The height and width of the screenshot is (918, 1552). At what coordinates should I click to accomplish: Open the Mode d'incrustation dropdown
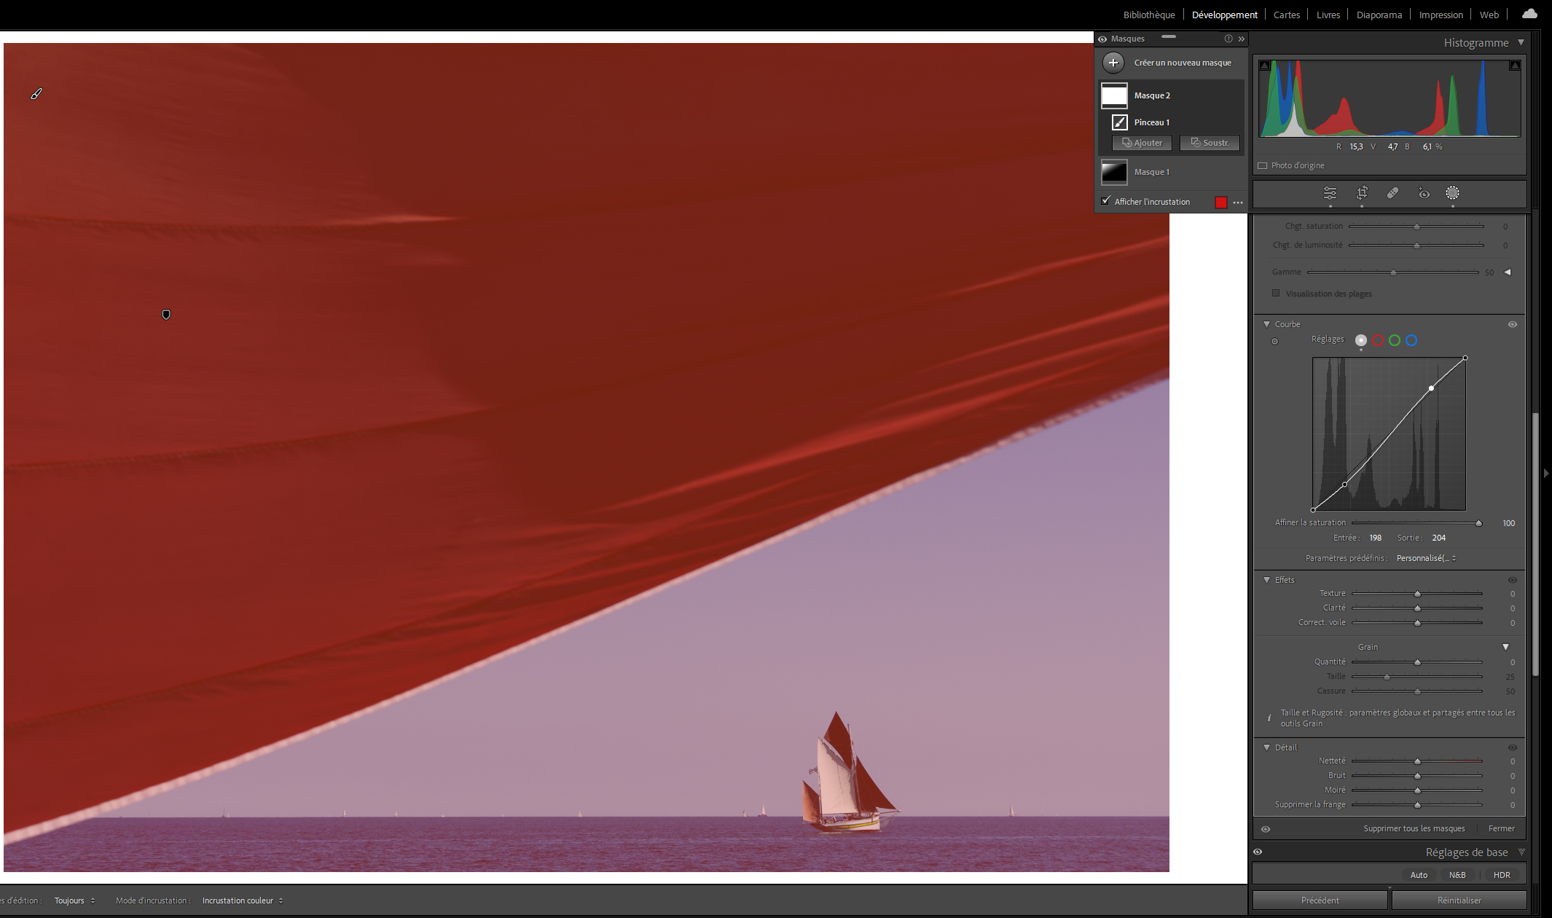pyautogui.click(x=242, y=901)
